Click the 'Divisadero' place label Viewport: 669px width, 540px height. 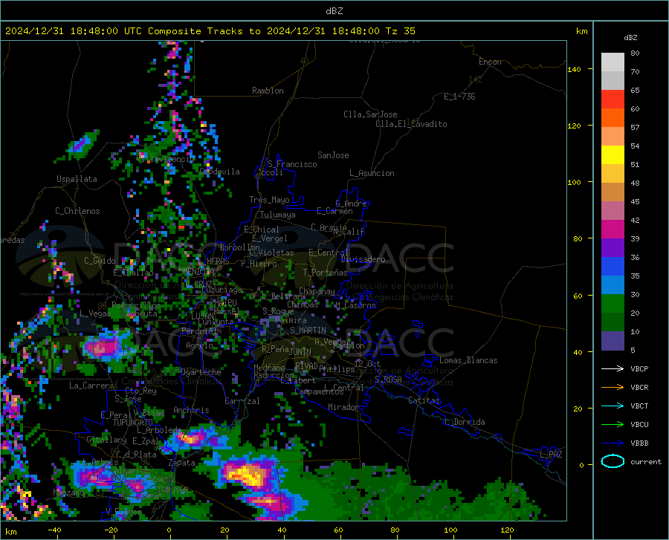[363, 259]
